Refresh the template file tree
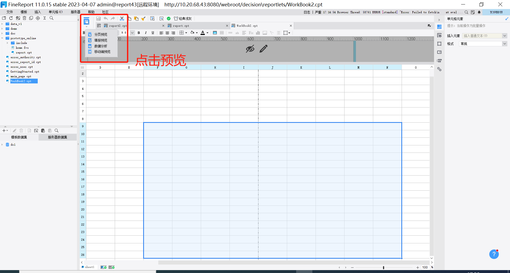510x273 pixels. click(11, 18)
